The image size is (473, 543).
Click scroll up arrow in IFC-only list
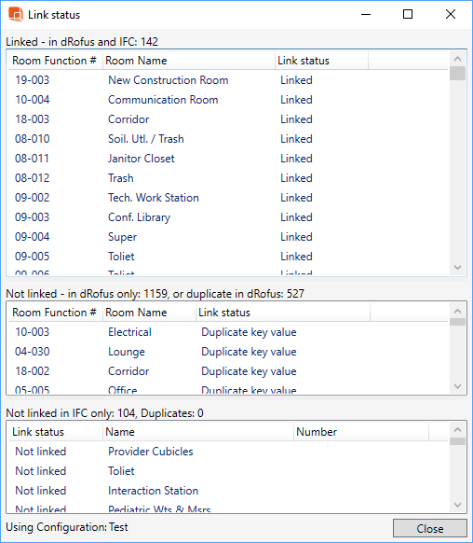[457, 430]
